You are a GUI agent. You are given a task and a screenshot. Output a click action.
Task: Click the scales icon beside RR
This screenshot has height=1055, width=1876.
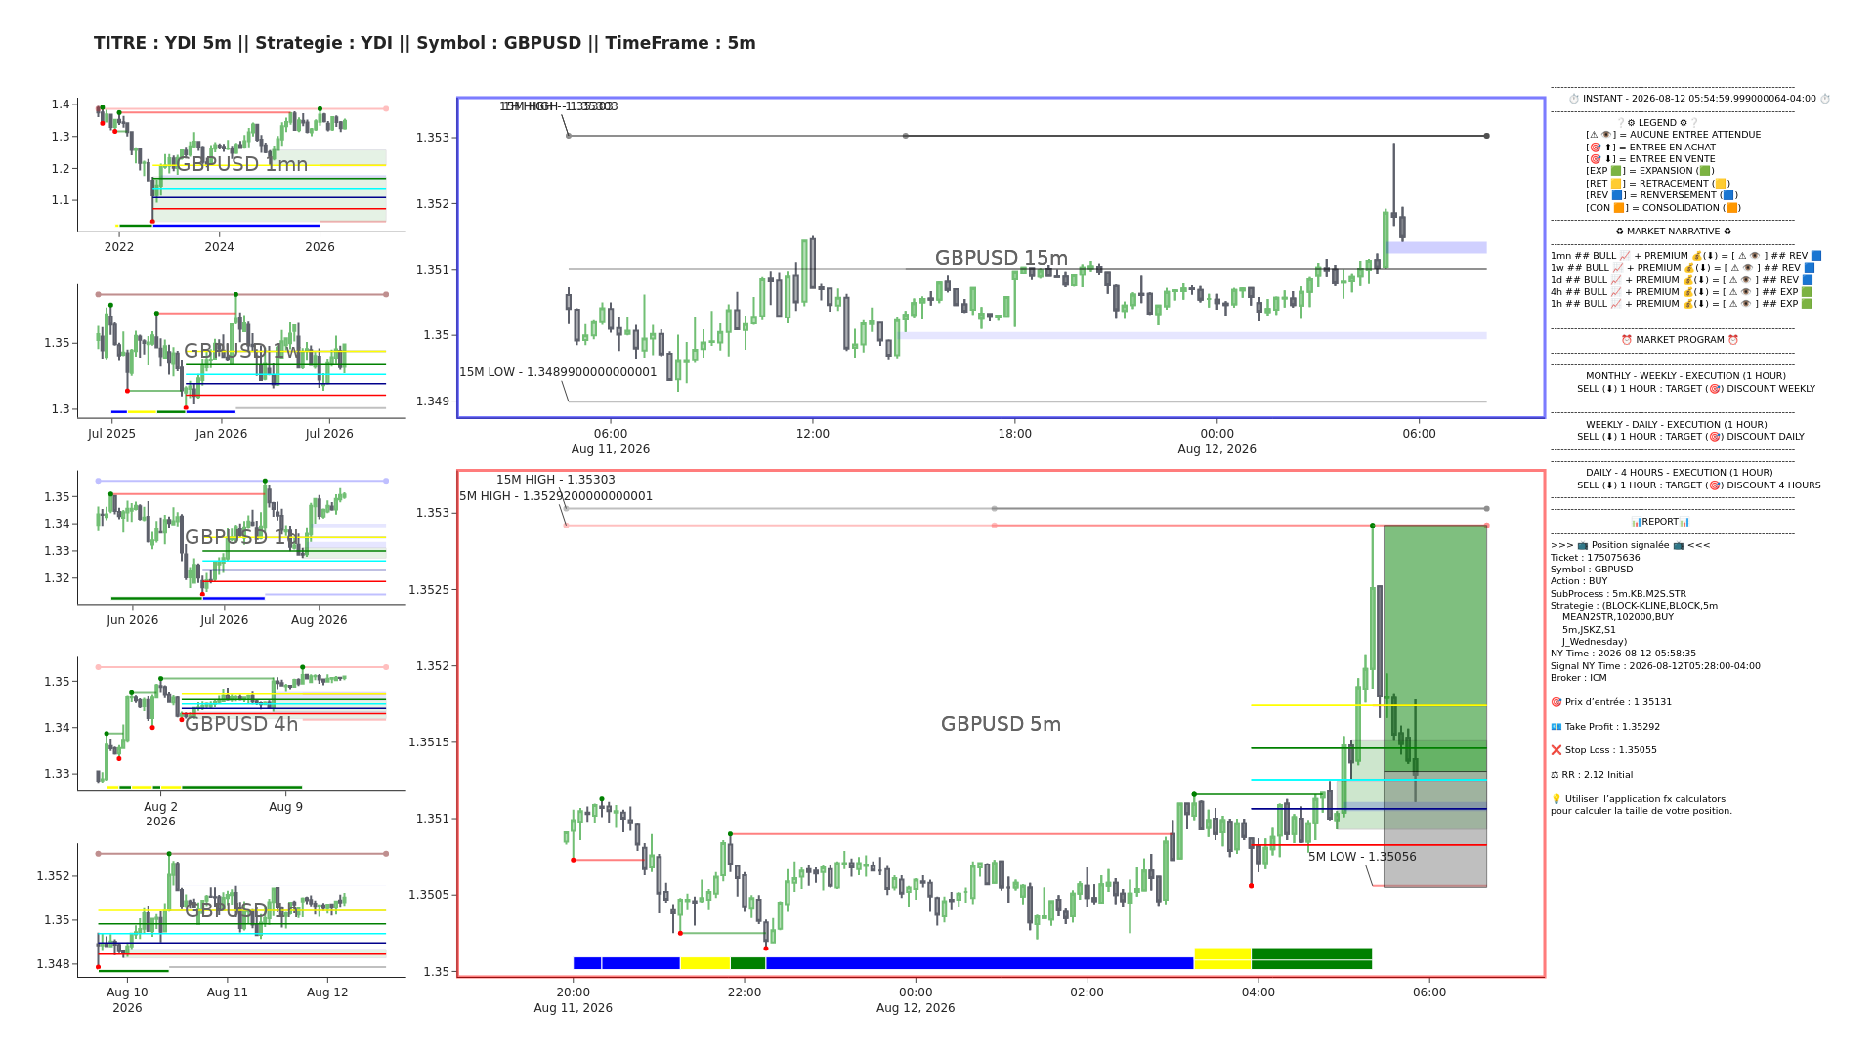pos(1556,775)
